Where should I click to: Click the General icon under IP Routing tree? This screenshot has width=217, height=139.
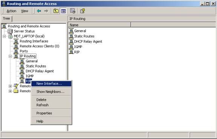(x=22, y=61)
